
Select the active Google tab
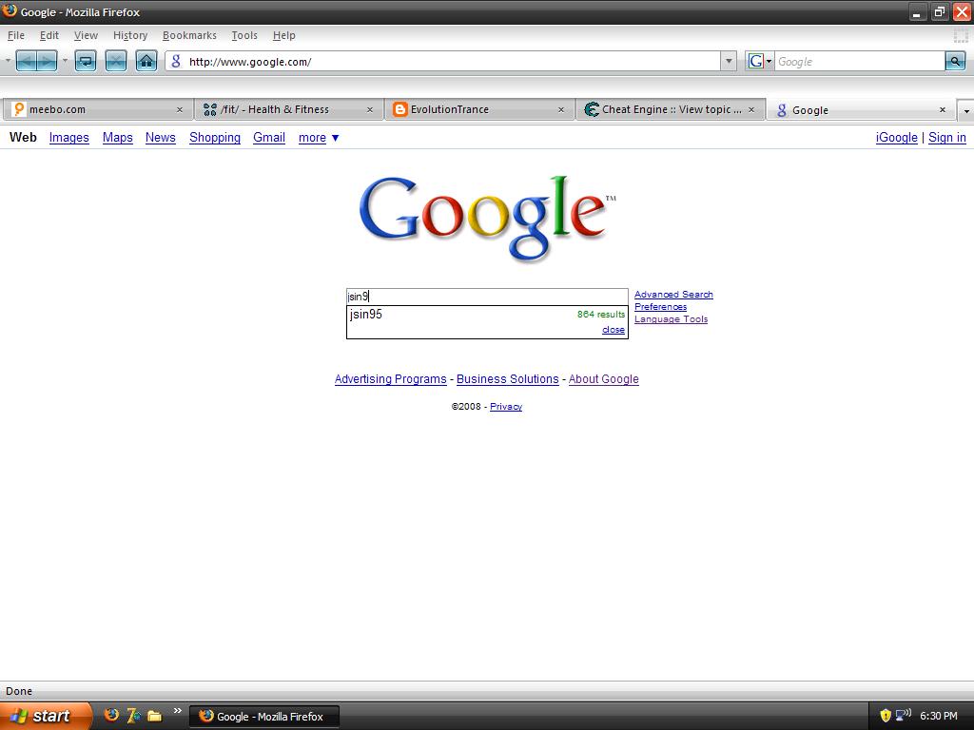pos(861,110)
